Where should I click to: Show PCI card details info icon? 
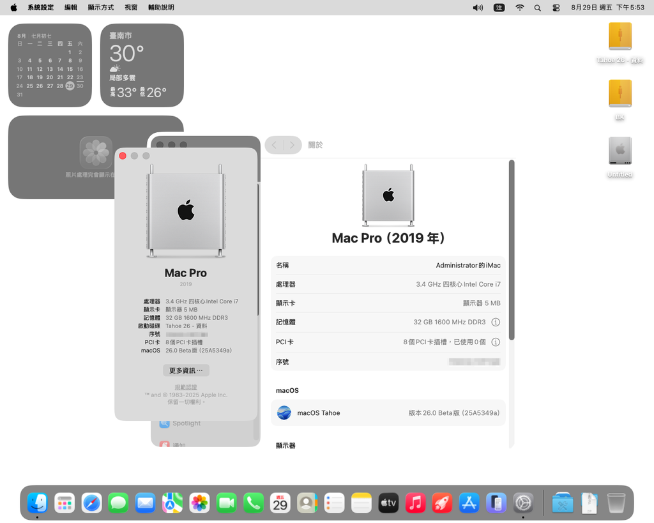[496, 342]
